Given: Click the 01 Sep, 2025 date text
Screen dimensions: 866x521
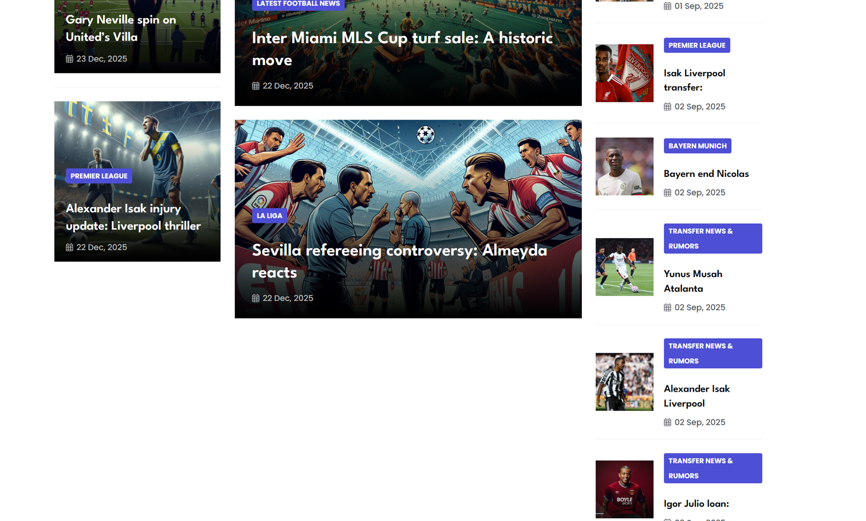Looking at the screenshot, I should click(x=699, y=6).
